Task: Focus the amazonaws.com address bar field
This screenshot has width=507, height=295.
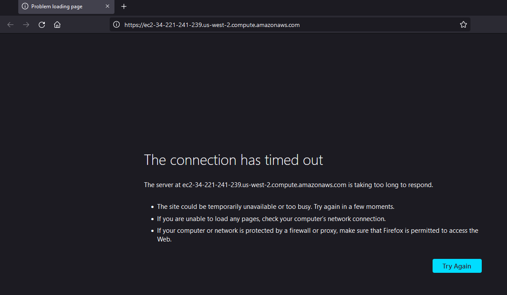Action: [290, 25]
